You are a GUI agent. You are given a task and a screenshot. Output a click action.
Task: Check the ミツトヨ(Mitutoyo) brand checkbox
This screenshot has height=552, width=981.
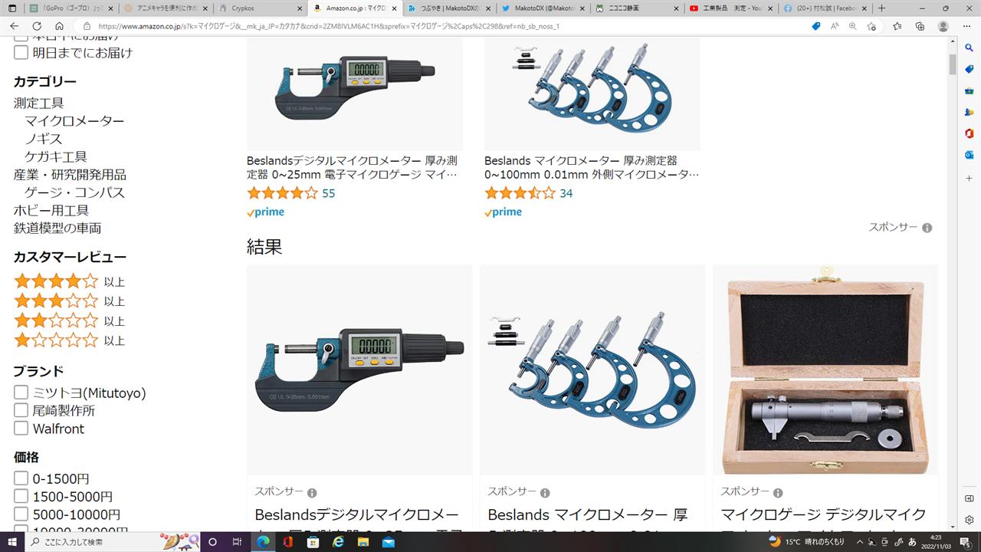(21, 393)
